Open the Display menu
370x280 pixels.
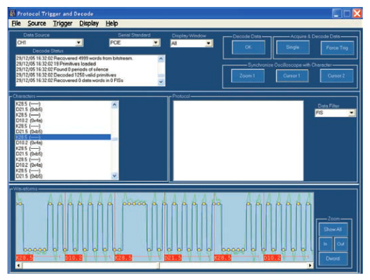[x=89, y=23]
